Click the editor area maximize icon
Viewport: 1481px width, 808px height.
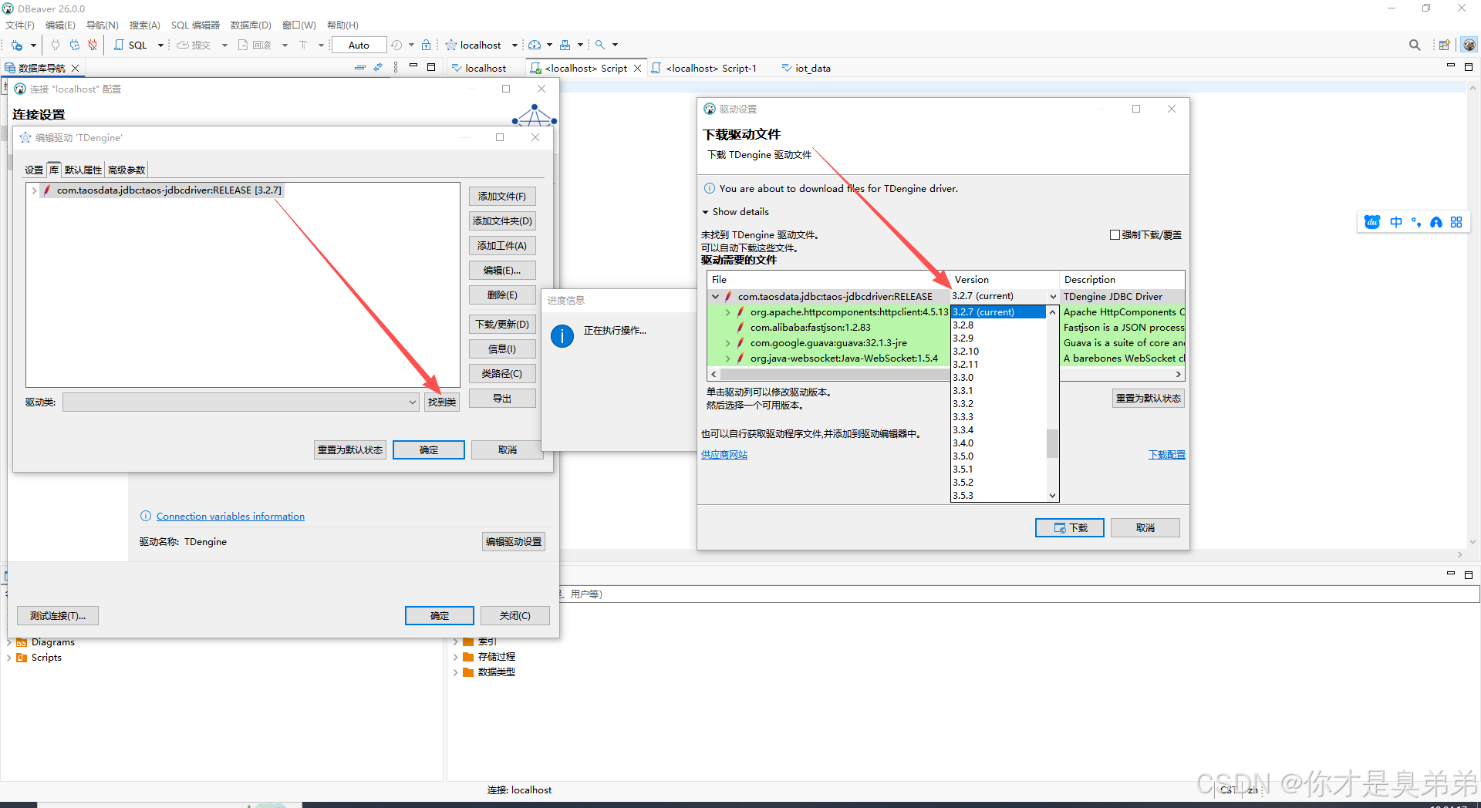click(1469, 68)
